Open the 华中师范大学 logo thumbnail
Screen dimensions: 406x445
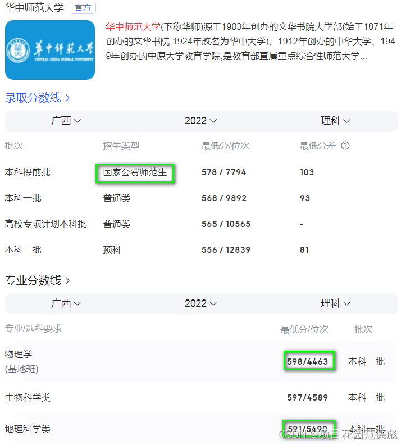point(50,50)
